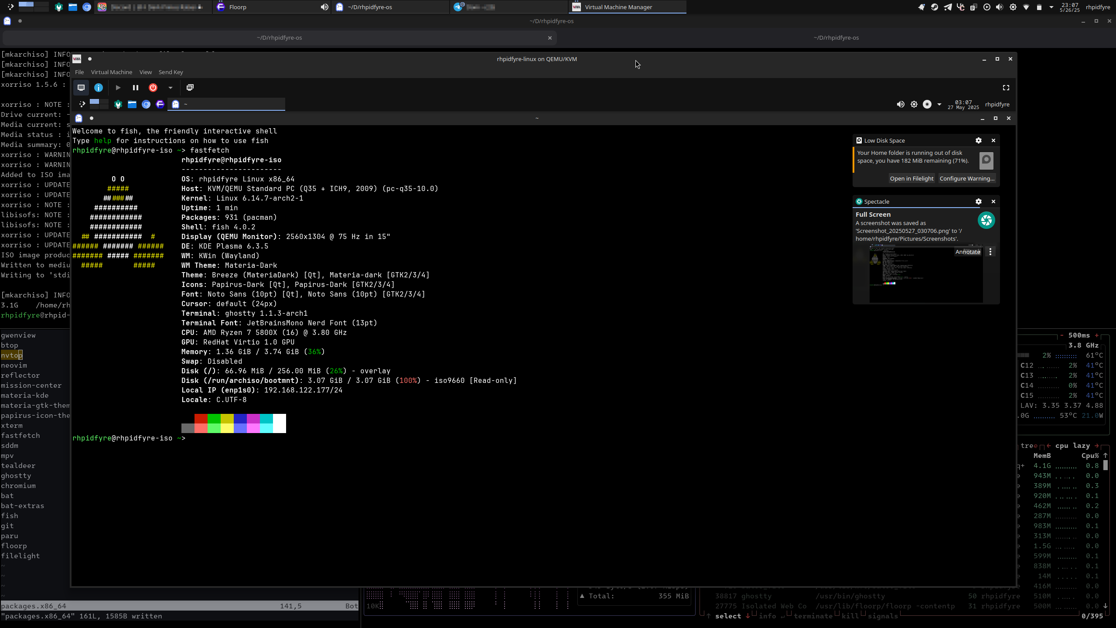1116x628 pixels.
Task: Configure Low Disk Space notification gear
Action: point(979,140)
